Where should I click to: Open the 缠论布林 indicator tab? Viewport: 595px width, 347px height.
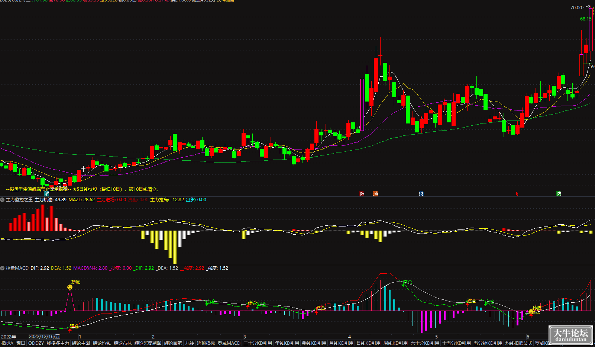pyautogui.click(x=123, y=343)
